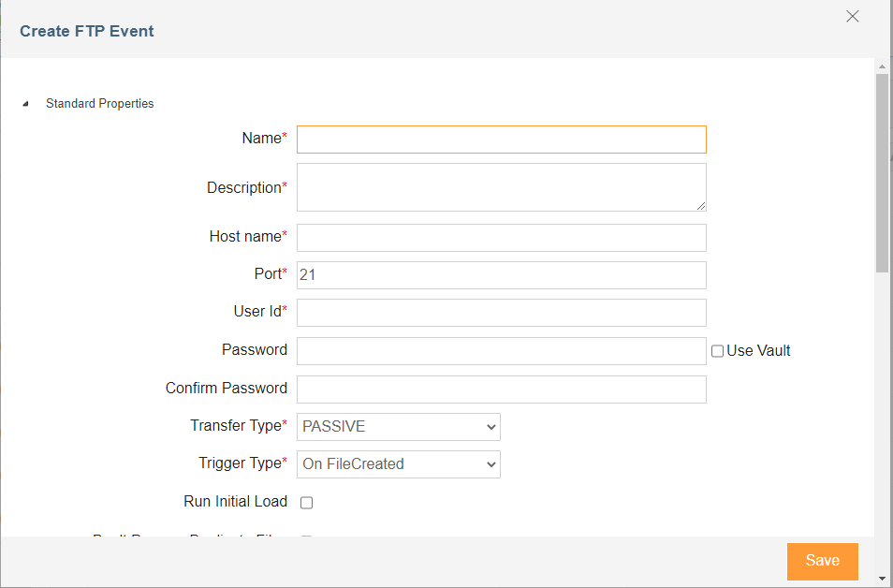Focus the Name input field
The height and width of the screenshot is (588, 893).
[501, 140]
